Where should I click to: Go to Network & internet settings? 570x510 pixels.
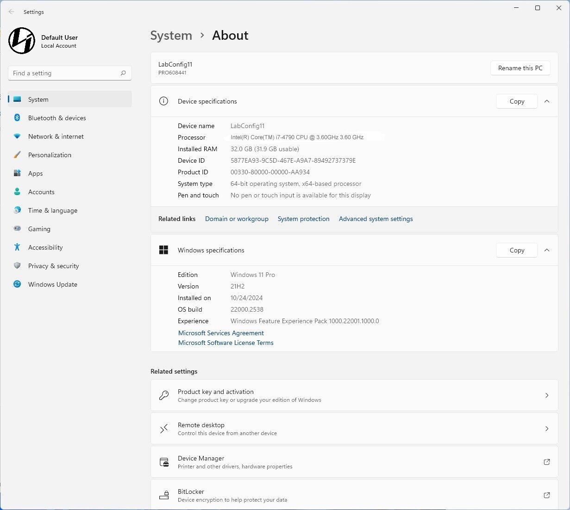pos(70,136)
